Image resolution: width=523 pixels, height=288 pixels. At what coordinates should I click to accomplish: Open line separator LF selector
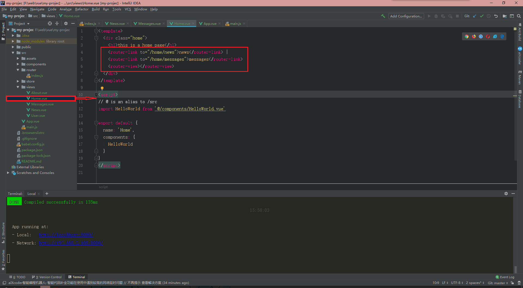click(x=445, y=283)
